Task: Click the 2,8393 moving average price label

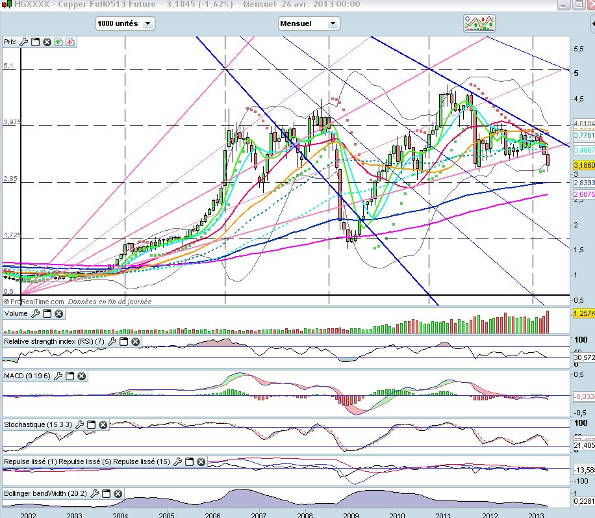Action: pos(584,183)
